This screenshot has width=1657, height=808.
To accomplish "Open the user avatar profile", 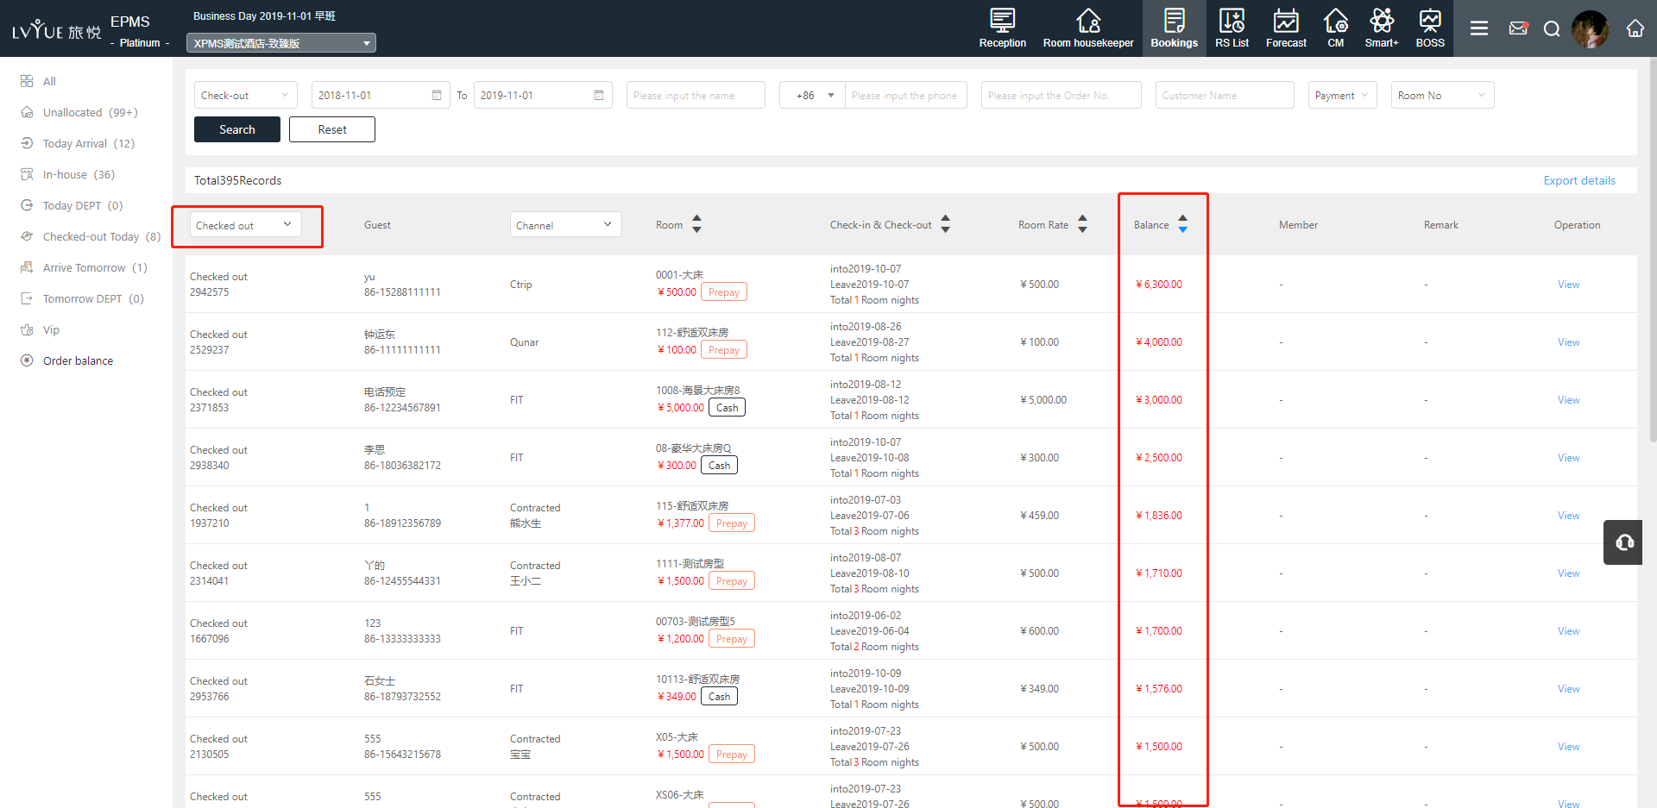I will 1590,28.
